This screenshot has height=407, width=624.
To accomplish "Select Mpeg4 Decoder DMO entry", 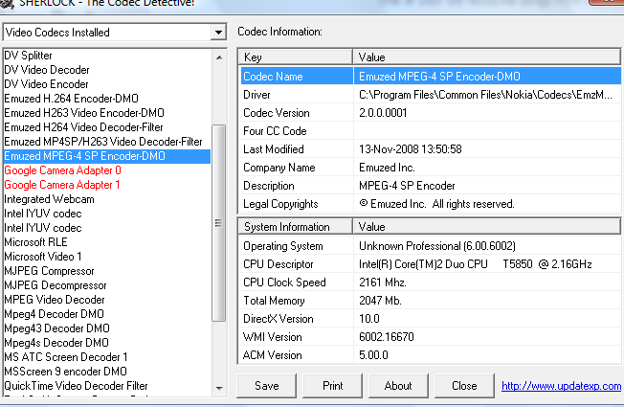I will (107, 314).
